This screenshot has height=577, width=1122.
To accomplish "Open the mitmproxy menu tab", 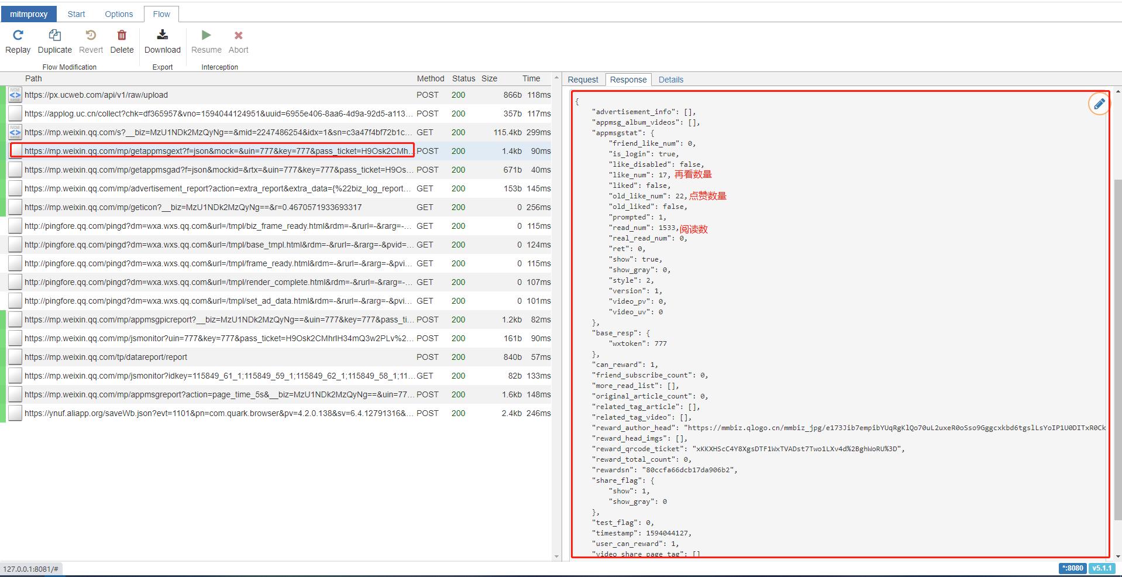I will pyautogui.click(x=29, y=14).
